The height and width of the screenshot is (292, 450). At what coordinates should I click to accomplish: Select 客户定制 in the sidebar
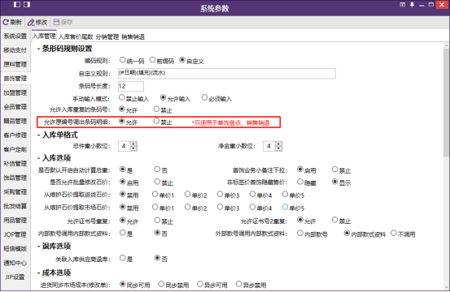pos(15,149)
